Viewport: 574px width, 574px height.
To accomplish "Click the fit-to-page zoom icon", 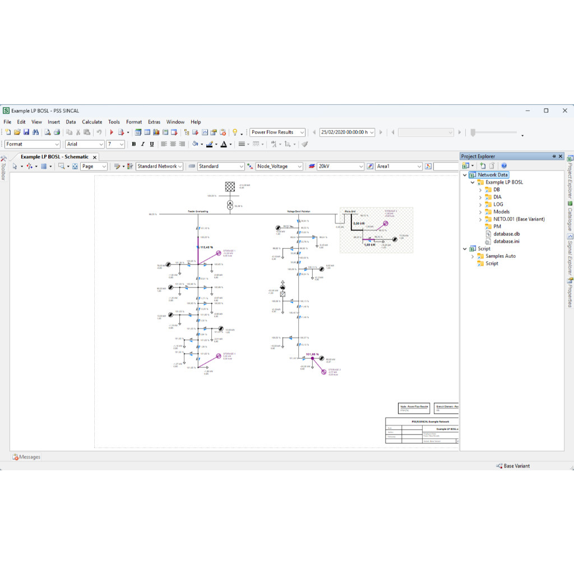I will (75, 166).
